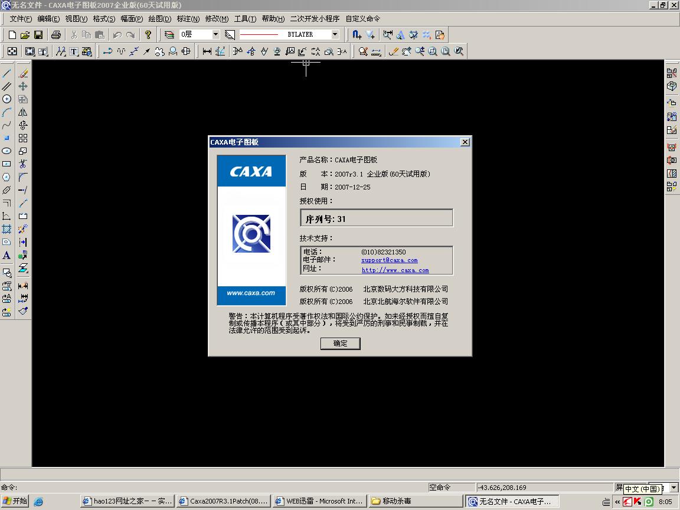This screenshot has height=510, width=680.
Task: Switch to WEB迅雷 taskbar window
Action: pyautogui.click(x=320, y=501)
